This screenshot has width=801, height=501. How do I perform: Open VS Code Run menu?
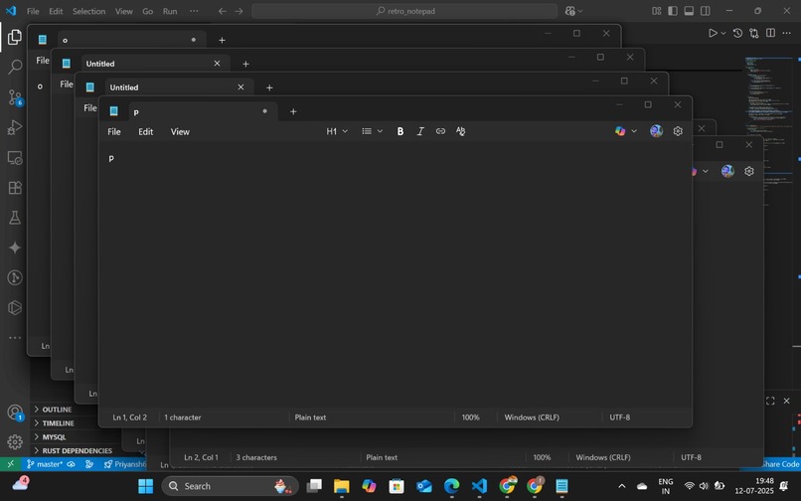pyautogui.click(x=170, y=11)
